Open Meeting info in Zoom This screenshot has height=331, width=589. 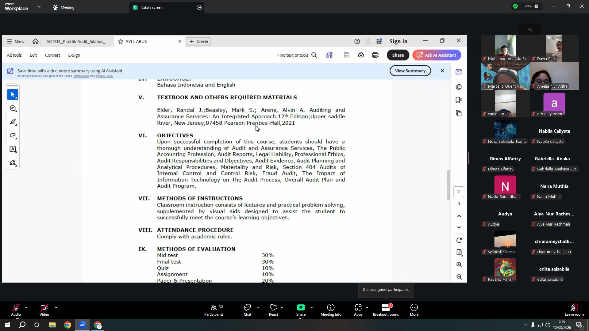click(331, 310)
